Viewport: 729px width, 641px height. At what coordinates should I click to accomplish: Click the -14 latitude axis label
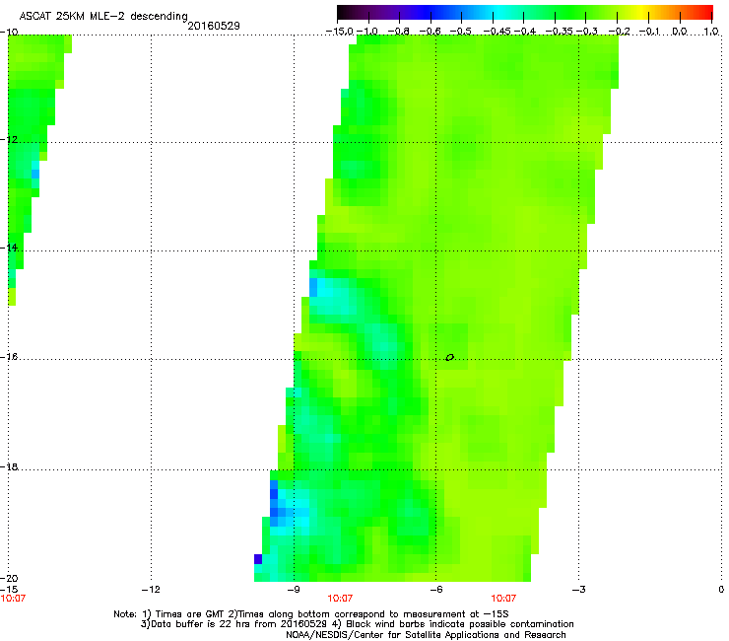tap(9, 248)
